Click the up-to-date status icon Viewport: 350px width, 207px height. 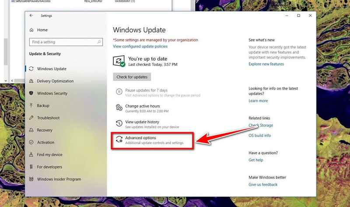pyautogui.click(x=119, y=61)
